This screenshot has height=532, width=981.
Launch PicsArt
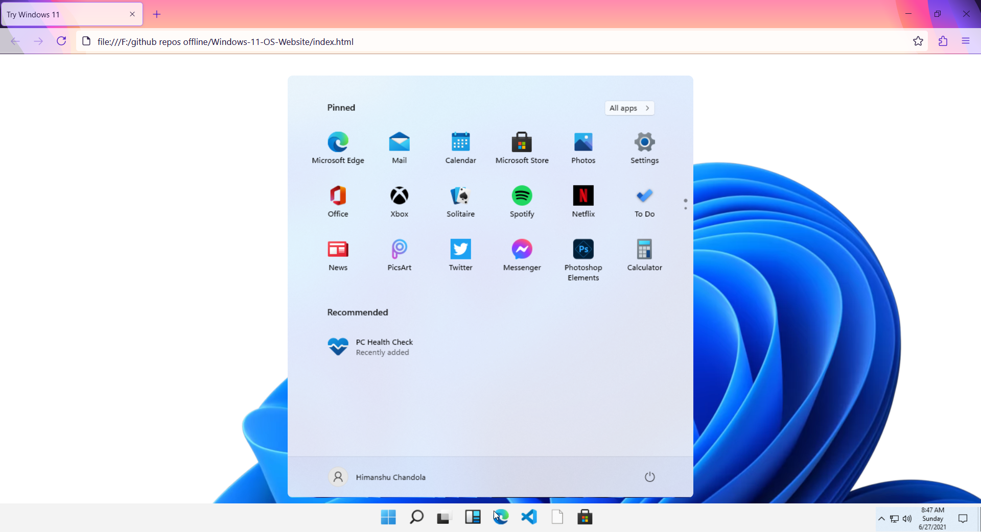(399, 255)
